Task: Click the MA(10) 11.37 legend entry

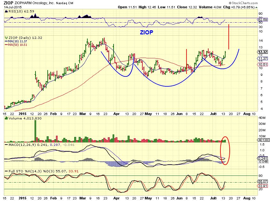Action: (x=16, y=41)
